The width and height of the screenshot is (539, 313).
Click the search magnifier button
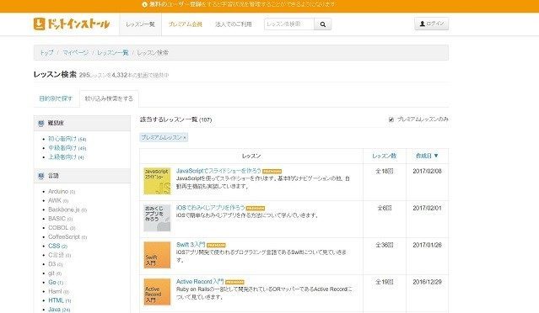322,24
